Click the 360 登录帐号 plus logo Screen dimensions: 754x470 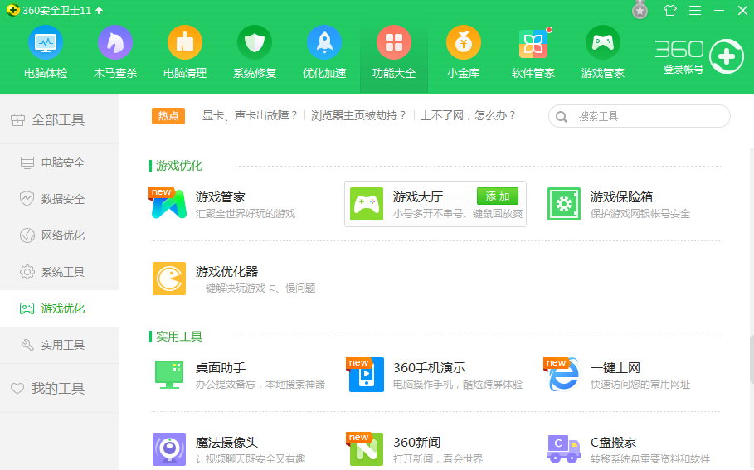click(726, 56)
